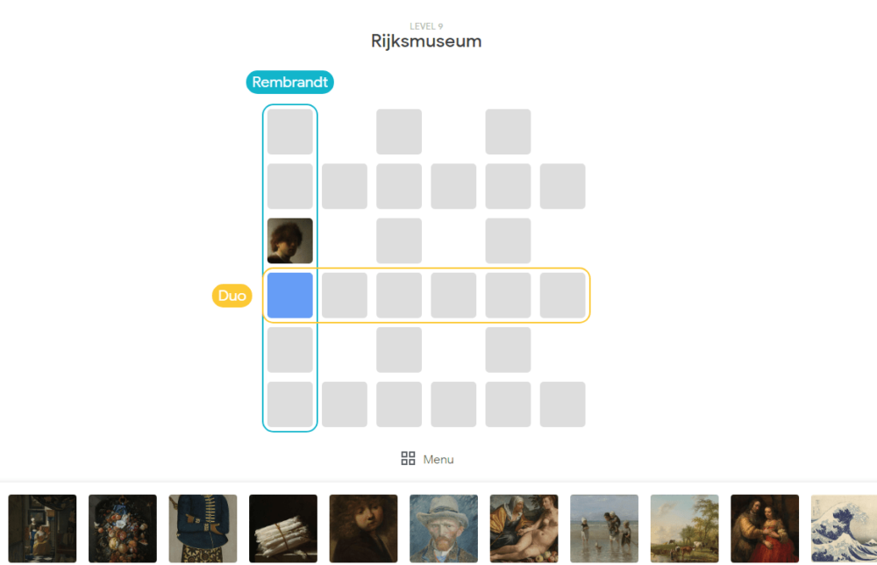
Task: Pick the young Rembrandt portrait thumbnail in tray
Action: pyautogui.click(x=364, y=528)
